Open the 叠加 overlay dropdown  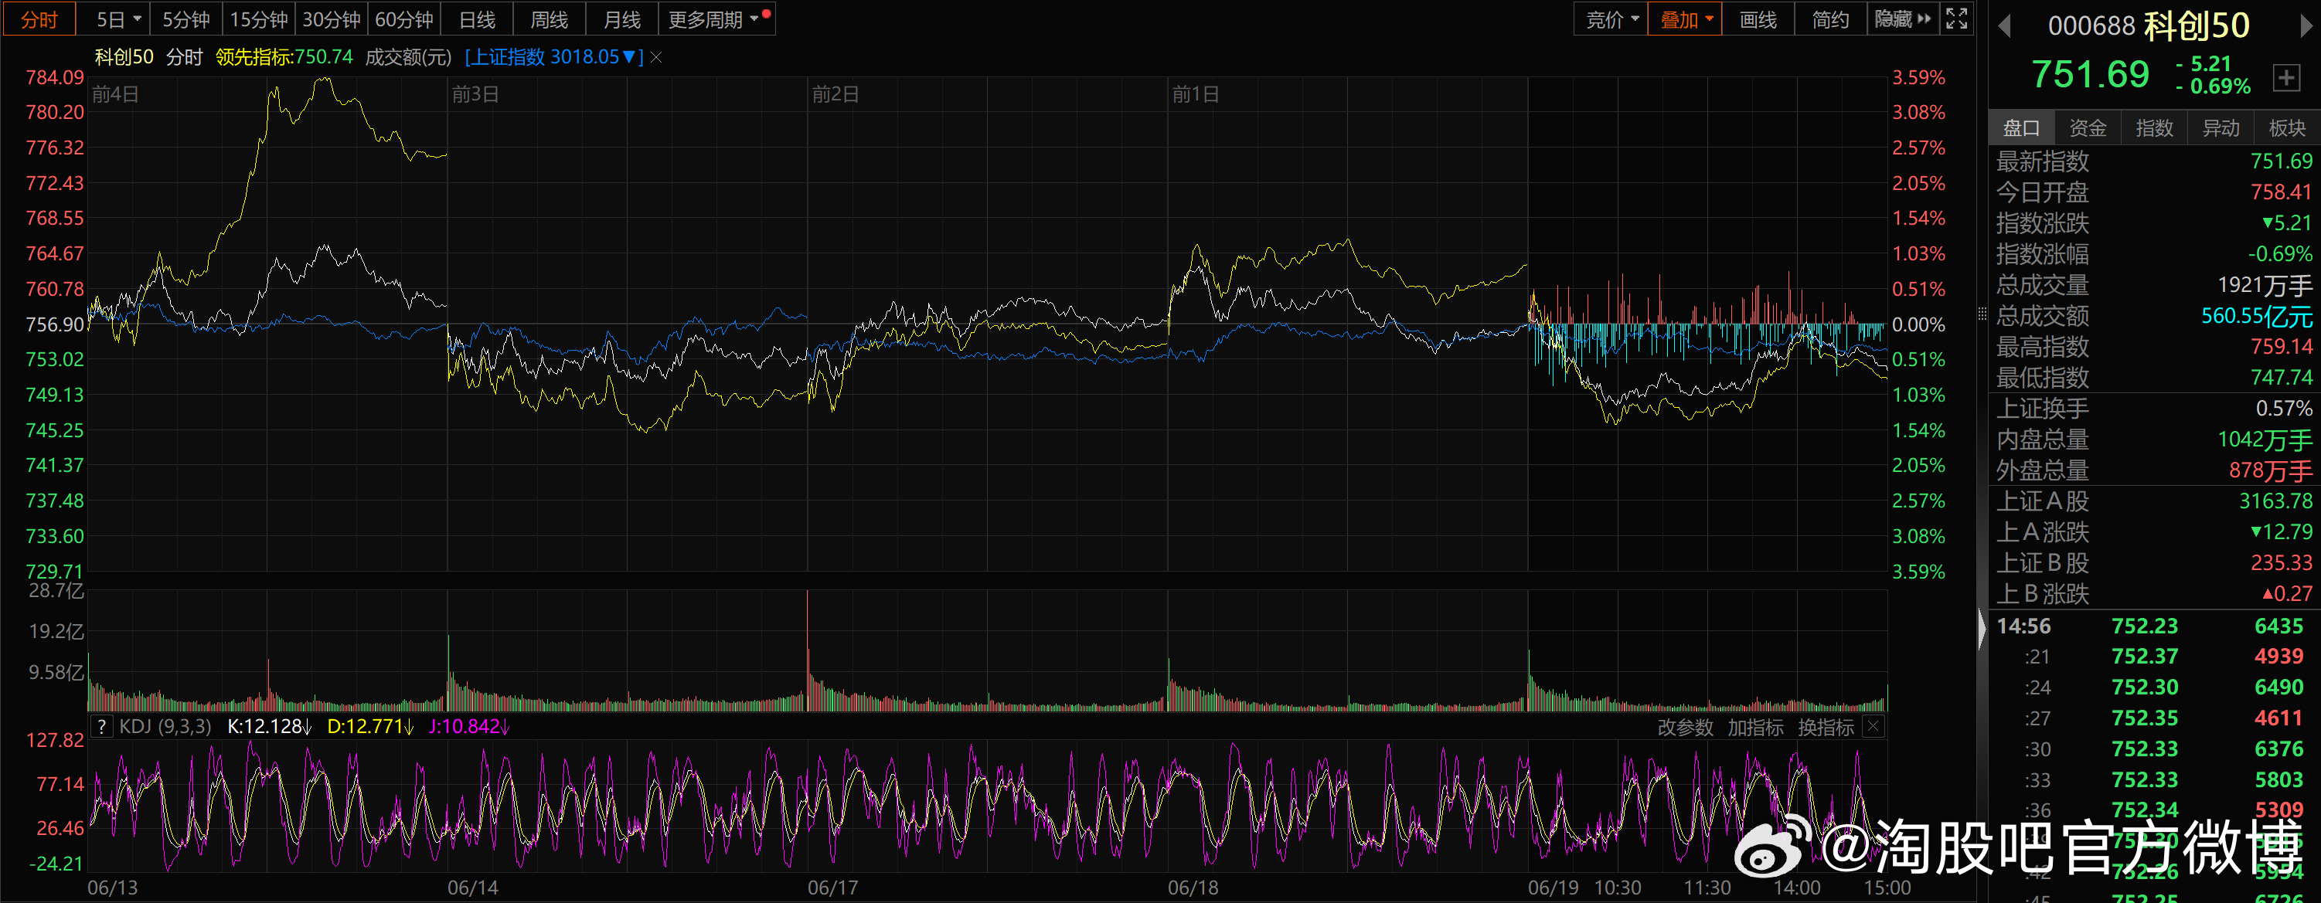1684,19
